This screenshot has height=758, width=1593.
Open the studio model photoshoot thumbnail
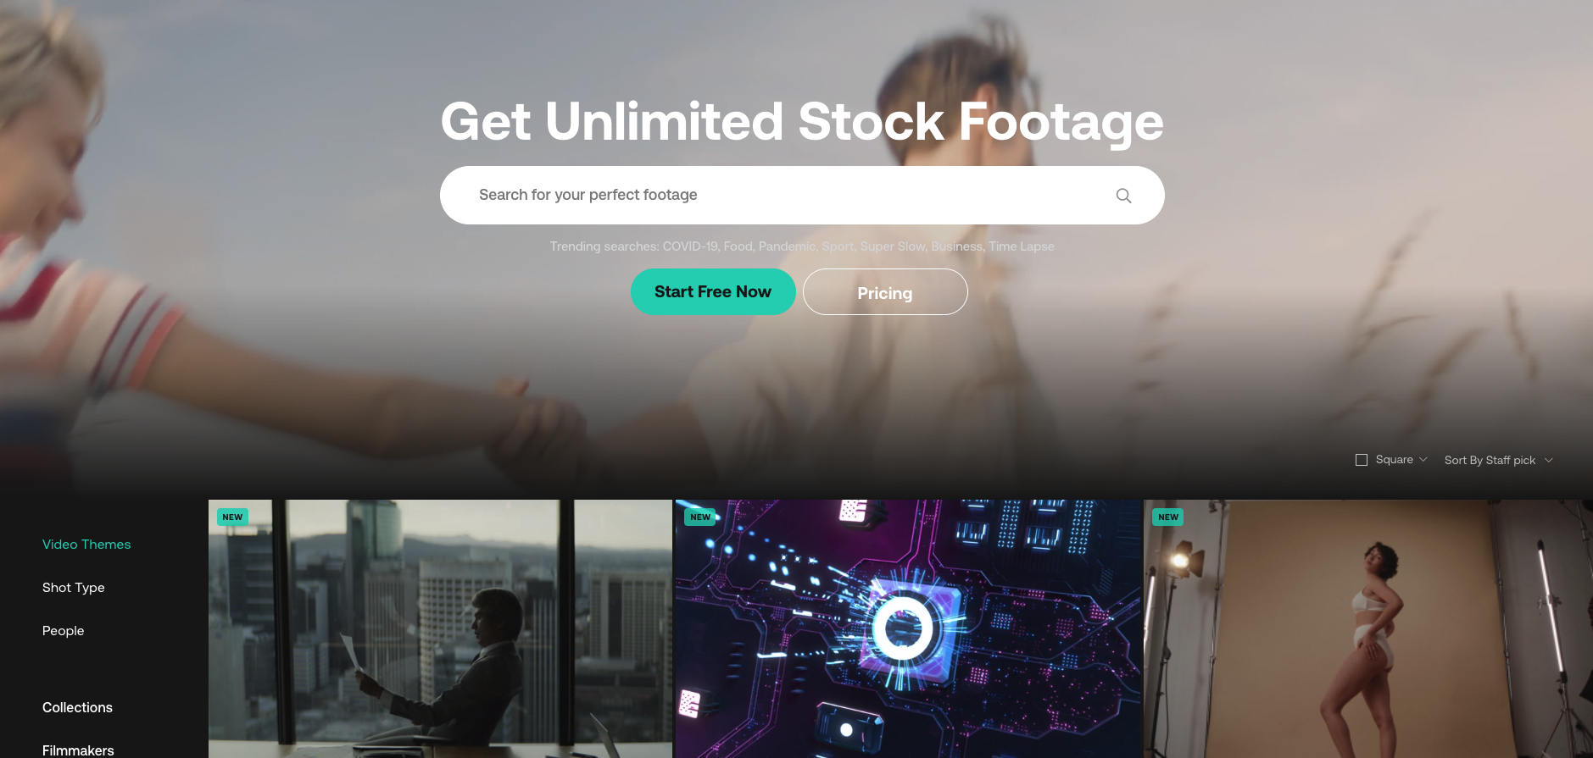1368,628
